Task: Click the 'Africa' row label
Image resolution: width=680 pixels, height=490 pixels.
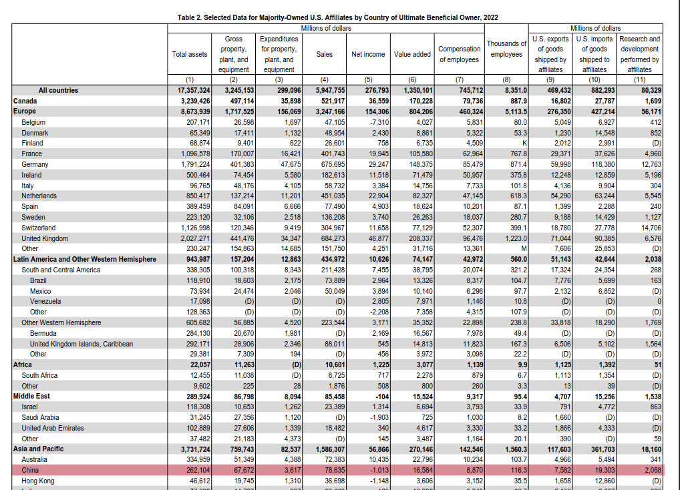Action: coord(23,364)
